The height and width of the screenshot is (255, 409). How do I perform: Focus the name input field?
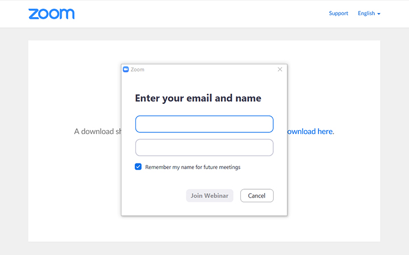coord(204,148)
